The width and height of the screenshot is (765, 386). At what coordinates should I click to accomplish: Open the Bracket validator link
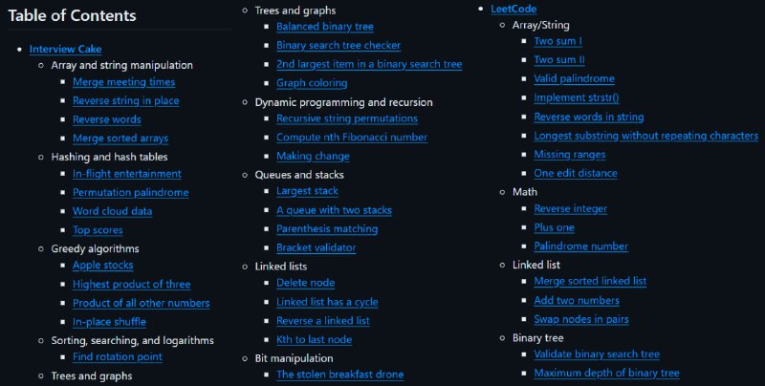pos(317,248)
